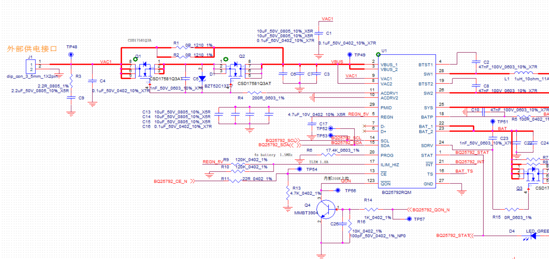
Task: Select the R14 resistor symbol
Action: pos(371,210)
